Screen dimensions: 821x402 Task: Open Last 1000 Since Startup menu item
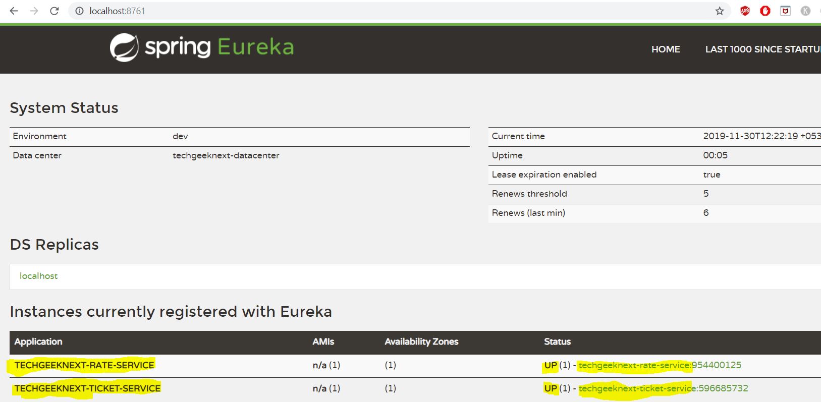(763, 49)
